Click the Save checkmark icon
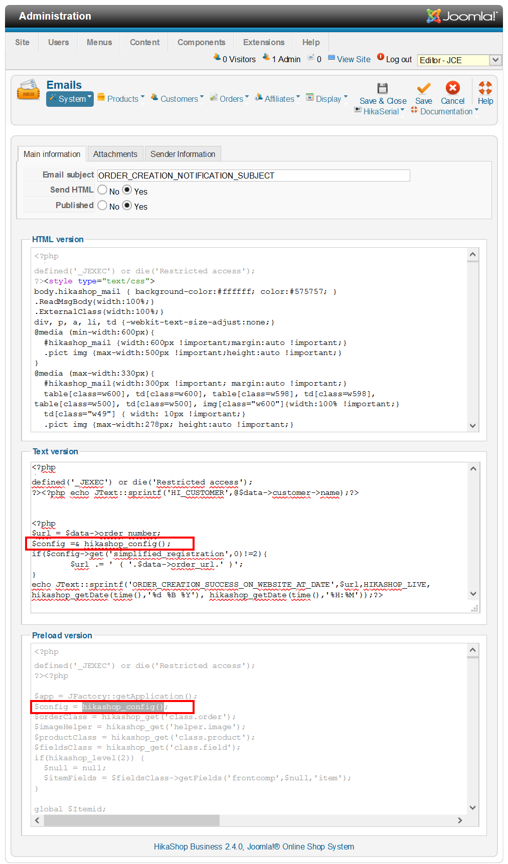The width and height of the screenshot is (508, 864). 424,88
